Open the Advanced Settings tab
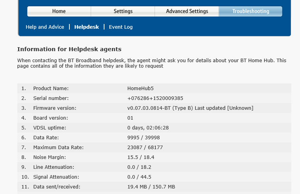 coord(187,11)
